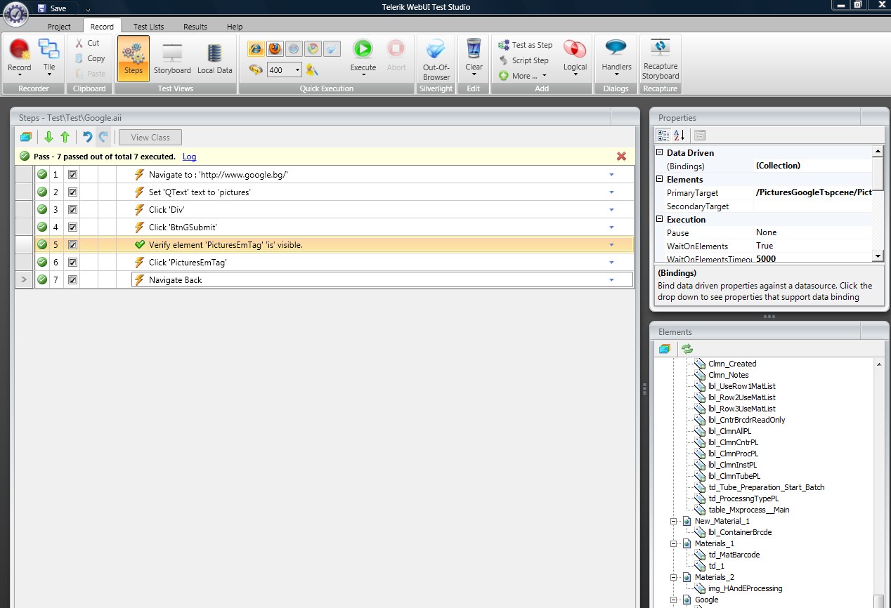Collapse the Data Driven property category

[660, 152]
